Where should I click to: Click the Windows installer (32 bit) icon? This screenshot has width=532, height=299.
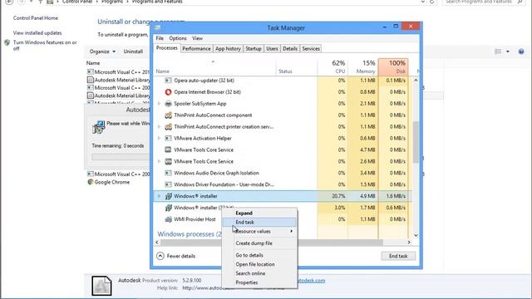coord(168,208)
